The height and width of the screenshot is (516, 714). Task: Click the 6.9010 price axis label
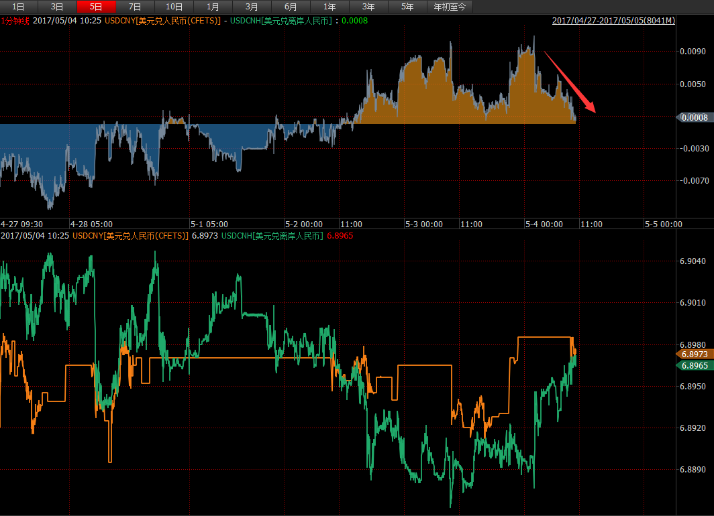(x=693, y=303)
